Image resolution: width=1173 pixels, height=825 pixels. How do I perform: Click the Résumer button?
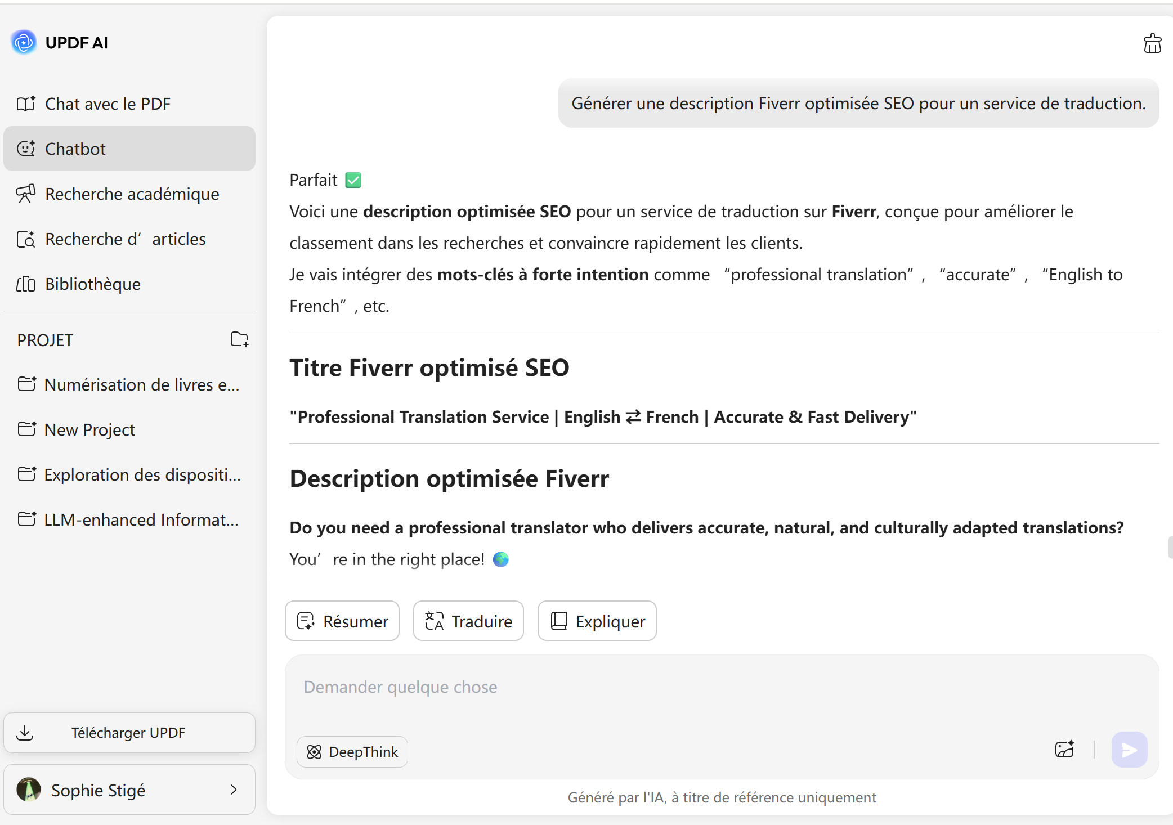coord(342,621)
